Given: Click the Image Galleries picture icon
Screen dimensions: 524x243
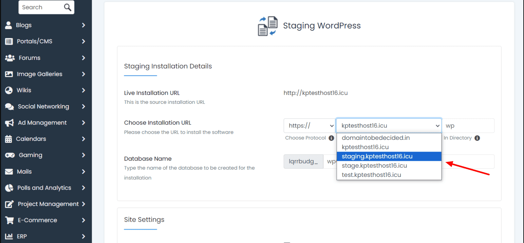Looking at the screenshot, I should [x=9, y=74].
